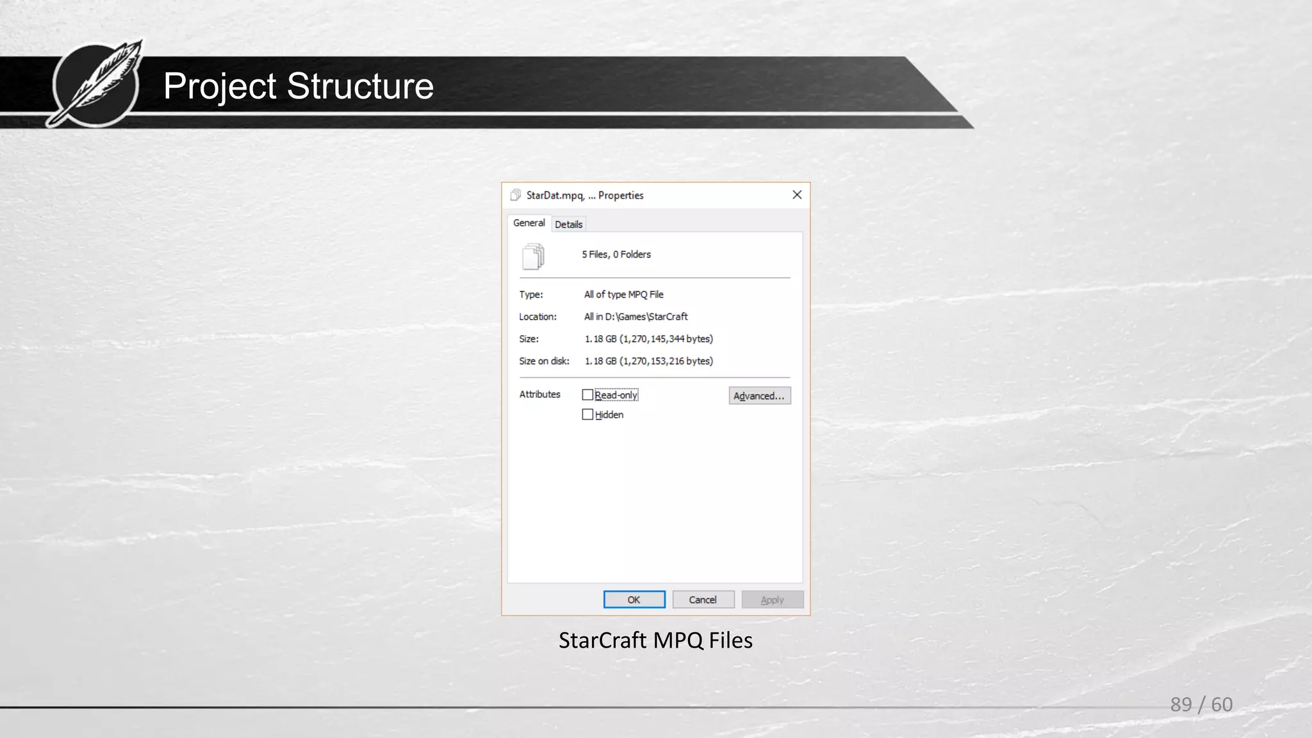Tick the Hidden attribute checkbox

click(x=587, y=414)
